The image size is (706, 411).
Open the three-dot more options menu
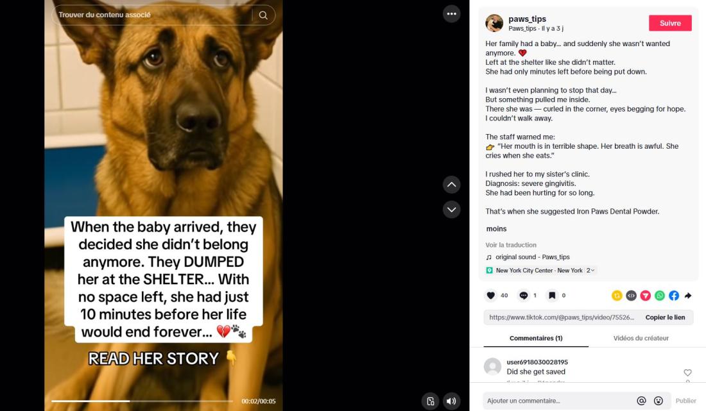click(452, 14)
